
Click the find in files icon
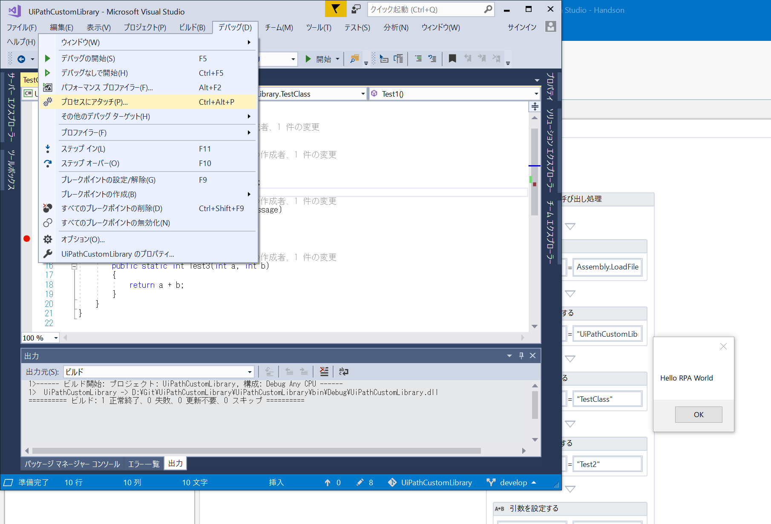point(354,59)
